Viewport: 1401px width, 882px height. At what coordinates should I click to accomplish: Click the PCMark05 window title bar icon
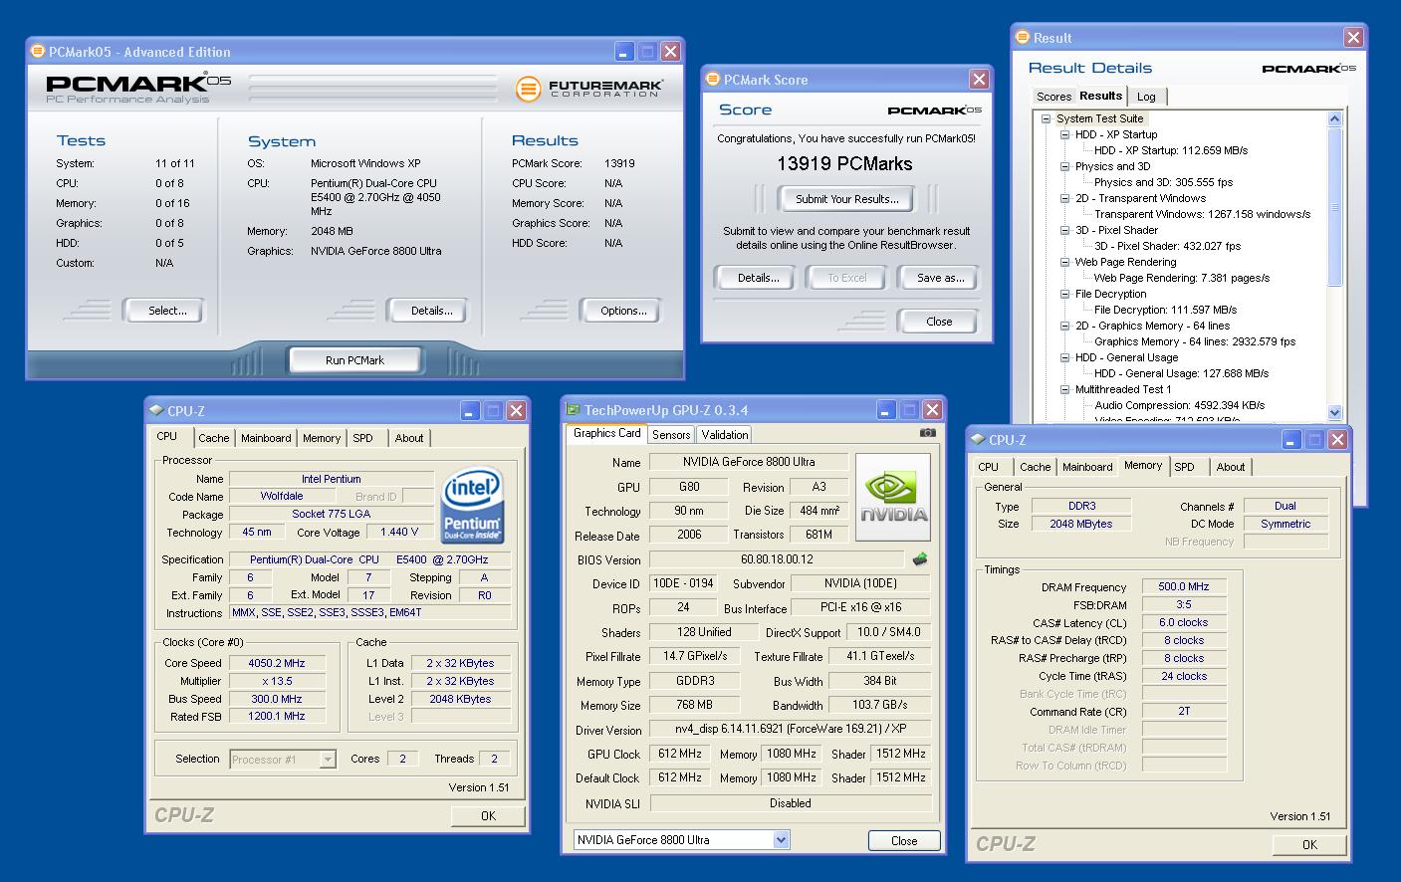[39, 52]
